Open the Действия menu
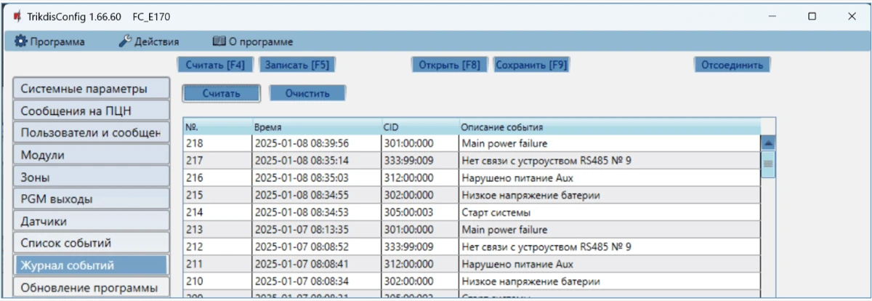Screen dimensions: 872x301 pyautogui.click(x=149, y=41)
